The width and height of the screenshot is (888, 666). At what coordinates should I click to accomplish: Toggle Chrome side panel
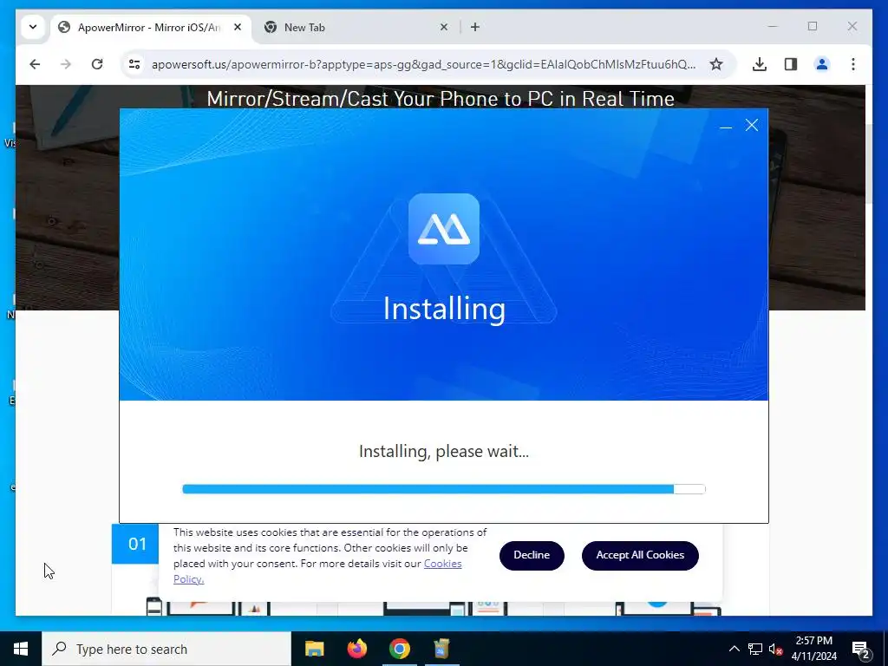point(791,64)
